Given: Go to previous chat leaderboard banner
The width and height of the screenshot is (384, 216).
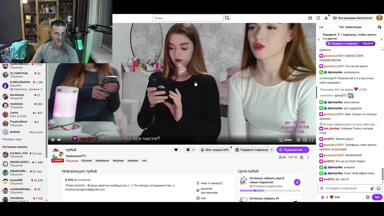Looking at the screenshot, I should (319, 39).
